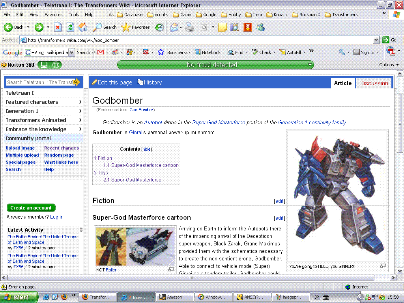Screen dimensions: 404x303
Task: Click the Stop button in IE toolbar
Action: 58,27
